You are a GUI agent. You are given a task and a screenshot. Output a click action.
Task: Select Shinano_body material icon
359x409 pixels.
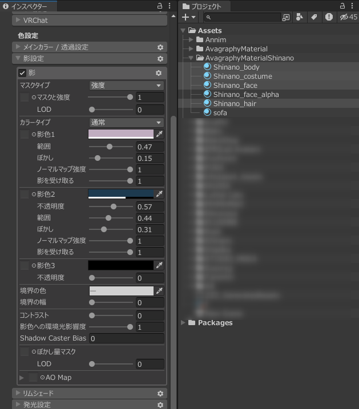pos(207,67)
